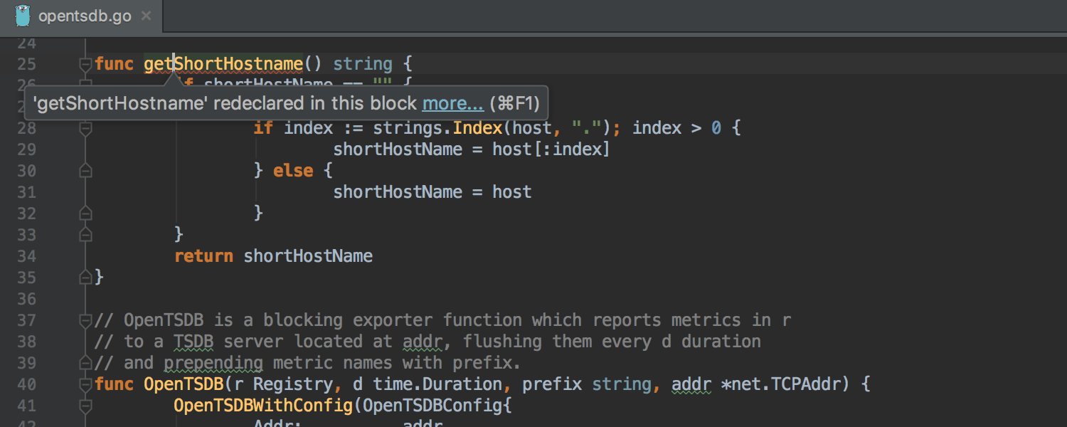Click the return keyword on line 34
Screen dimensions: 1067x427
pos(203,256)
